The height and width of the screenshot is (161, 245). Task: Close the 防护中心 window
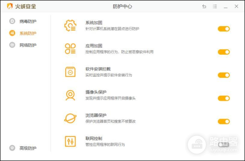click(x=236, y=6)
